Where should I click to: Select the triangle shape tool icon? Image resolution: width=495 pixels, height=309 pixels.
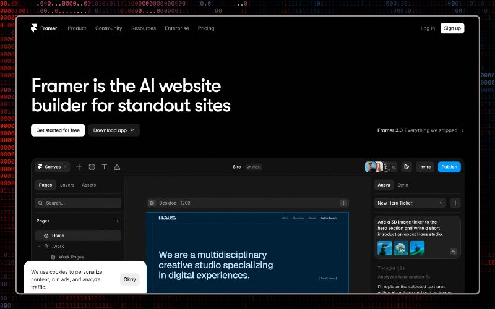[117, 167]
